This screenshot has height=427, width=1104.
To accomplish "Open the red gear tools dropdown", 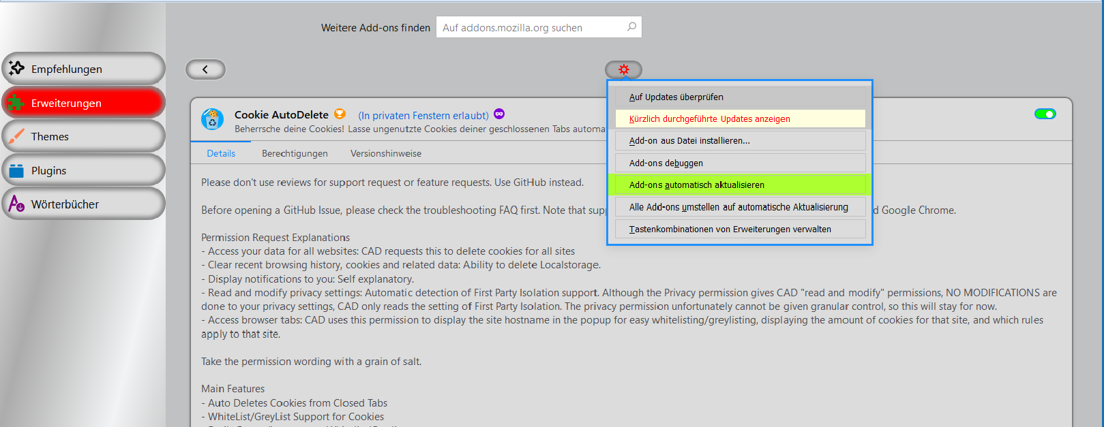I will pyautogui.click(x=623, y=69).
